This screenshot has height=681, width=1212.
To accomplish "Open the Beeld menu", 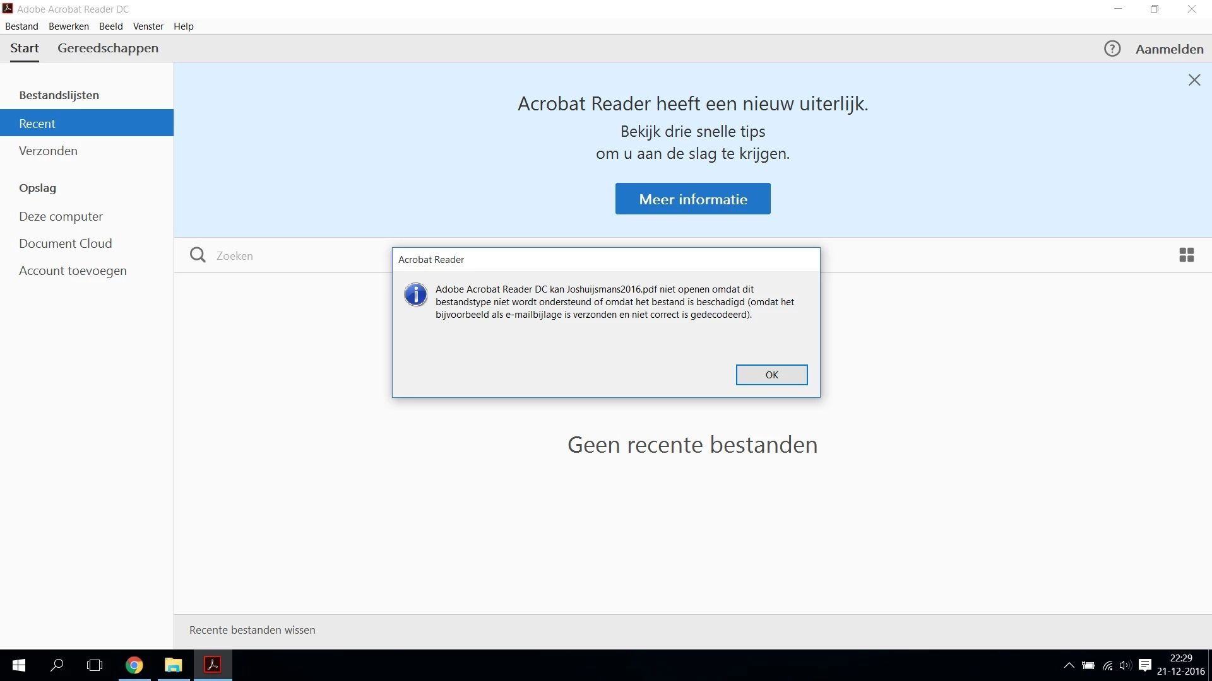I will click(x=110, y=26).
